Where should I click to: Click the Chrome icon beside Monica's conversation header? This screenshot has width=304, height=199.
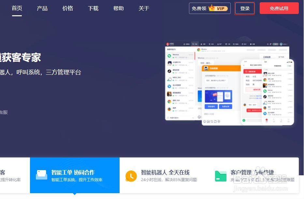[x=198, y=49]
